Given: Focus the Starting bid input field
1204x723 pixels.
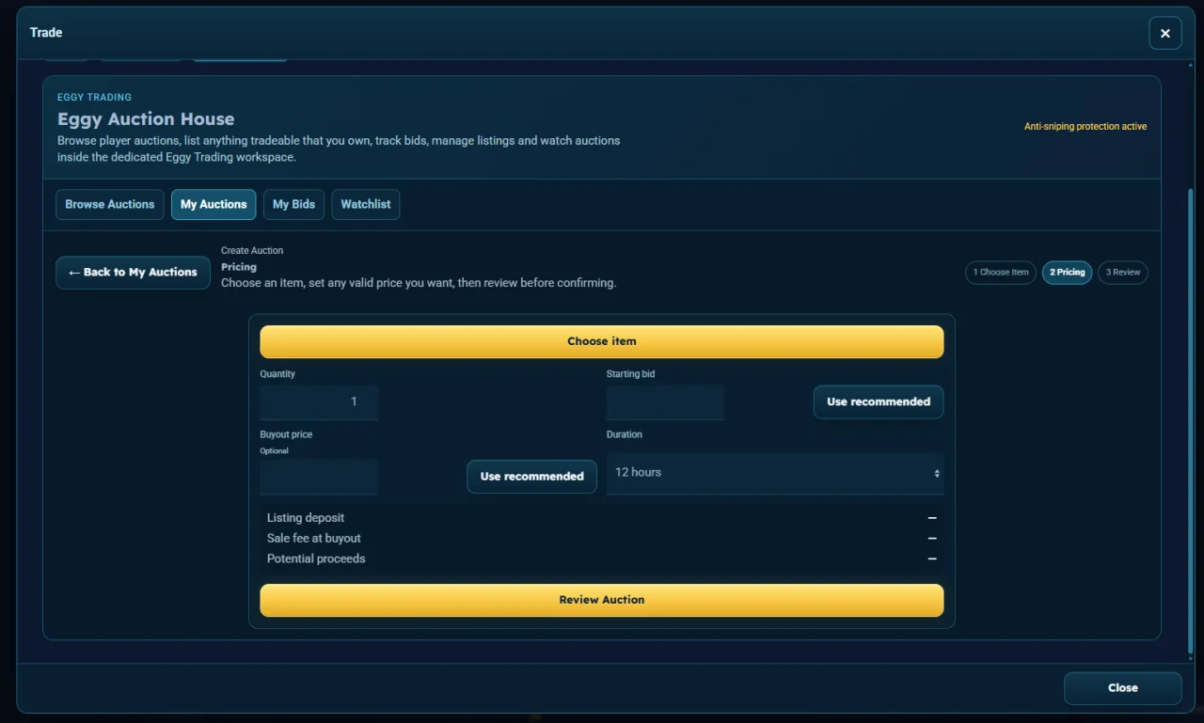Looking at the screenshot, I should tap(665, 401).
